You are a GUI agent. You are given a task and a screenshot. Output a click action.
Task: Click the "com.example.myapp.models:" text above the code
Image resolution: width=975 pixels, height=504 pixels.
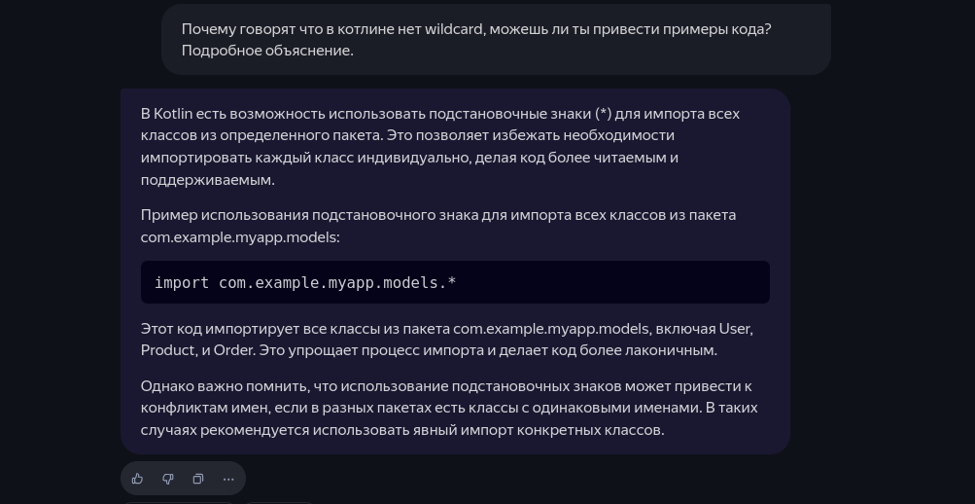240,237
